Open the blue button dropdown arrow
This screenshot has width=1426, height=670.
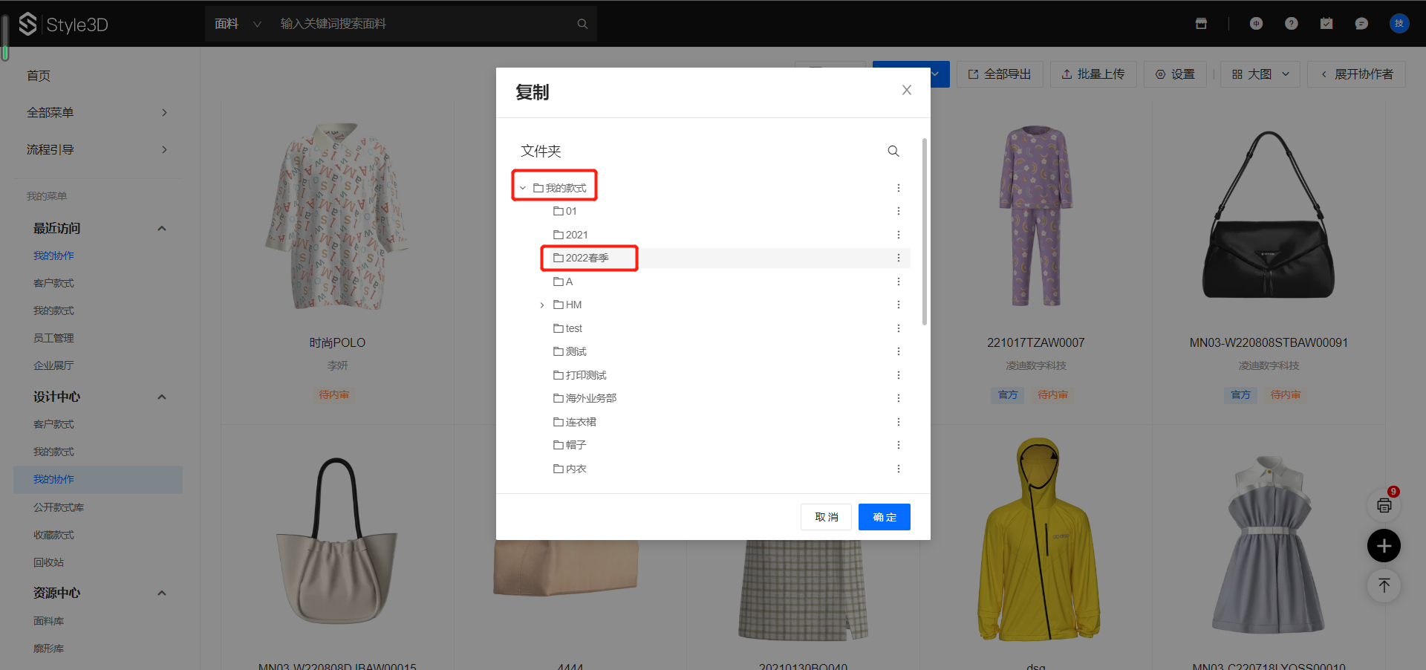[936, 74]
